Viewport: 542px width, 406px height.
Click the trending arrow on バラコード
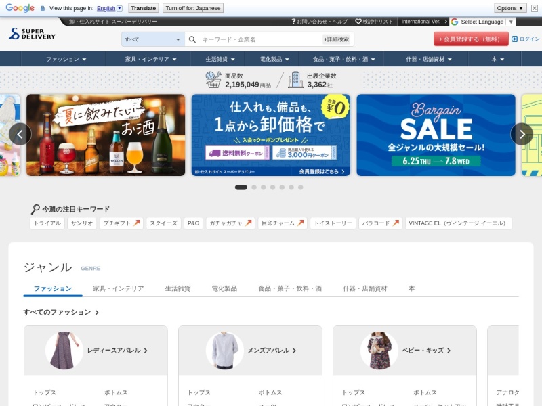[x=396, y=223]
